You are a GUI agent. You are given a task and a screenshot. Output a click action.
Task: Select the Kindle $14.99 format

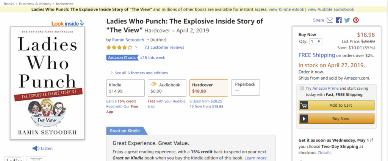125,88
